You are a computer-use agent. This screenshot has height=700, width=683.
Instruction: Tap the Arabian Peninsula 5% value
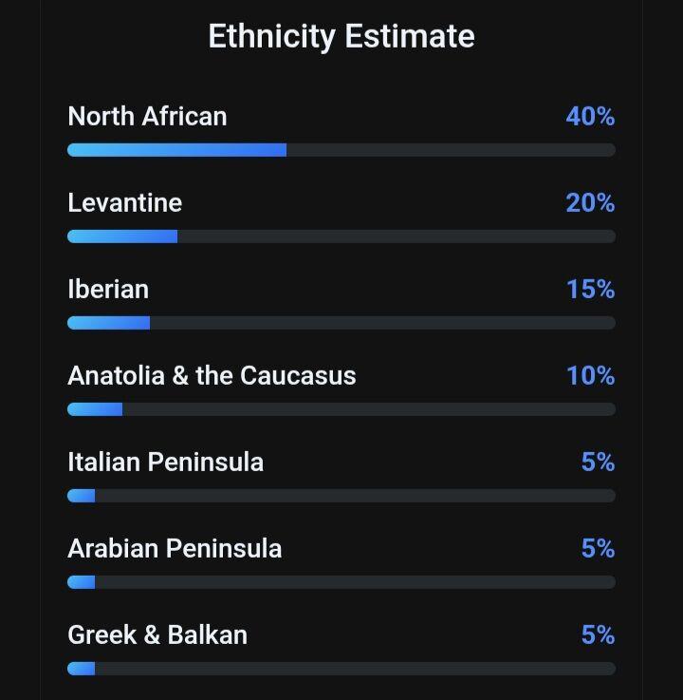point(598,549)
